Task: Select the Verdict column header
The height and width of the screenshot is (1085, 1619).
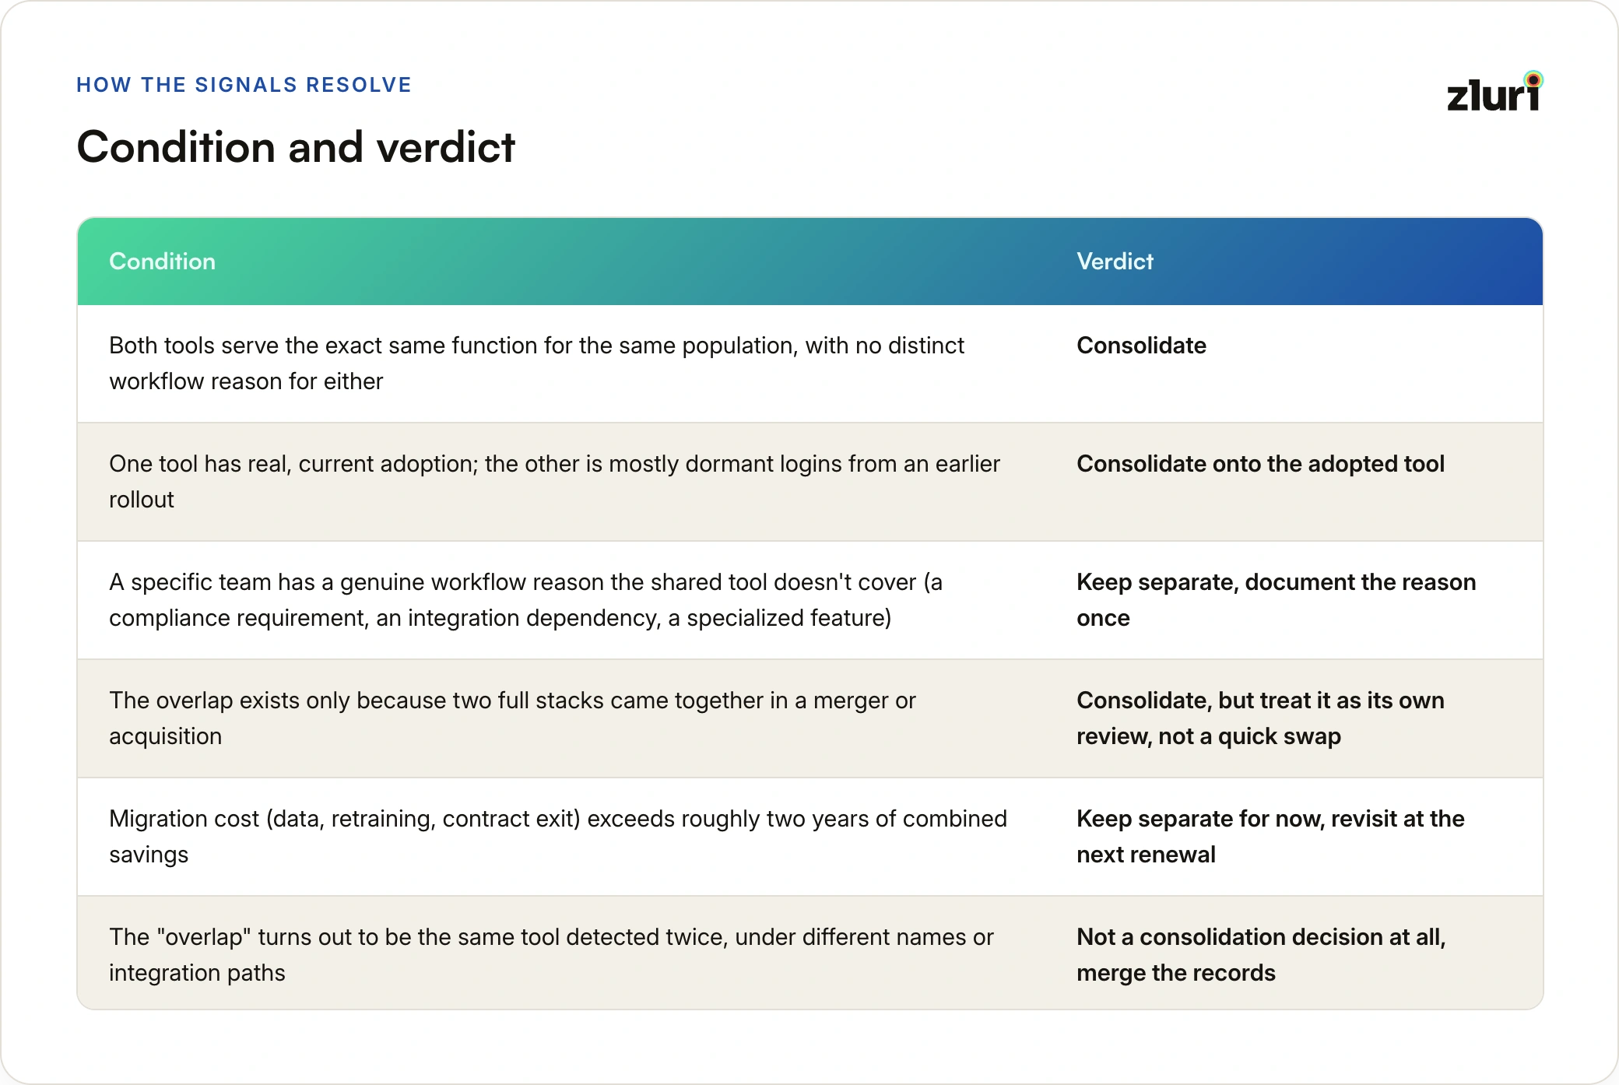Action: point(1115,262)
